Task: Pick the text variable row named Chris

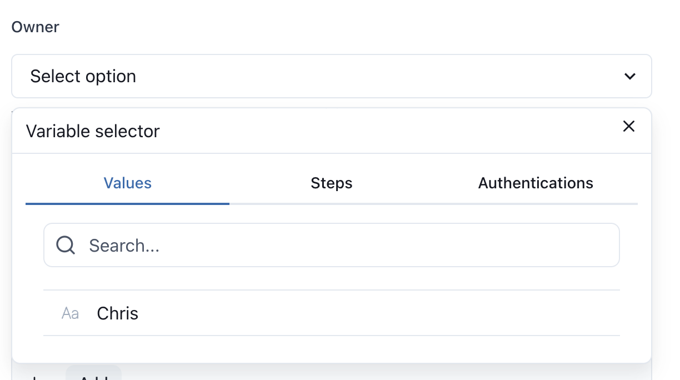Action: 331,313
